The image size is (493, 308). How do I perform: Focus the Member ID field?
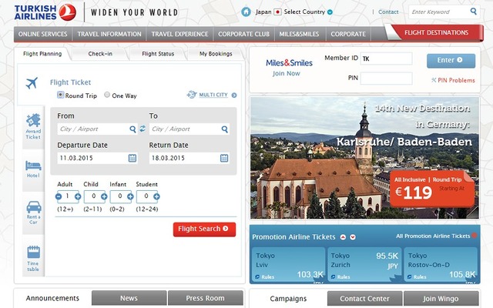pos(386,59)
